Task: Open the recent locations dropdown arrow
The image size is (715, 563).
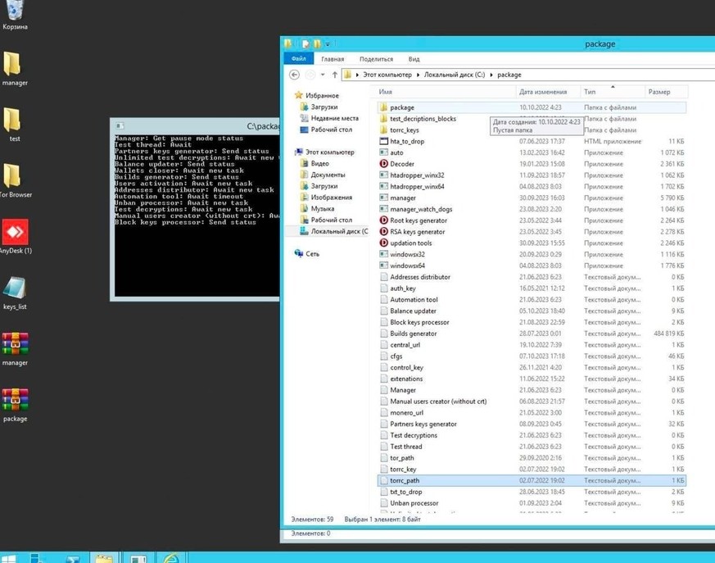Action: pyautogui.click(x=323, y=75)
